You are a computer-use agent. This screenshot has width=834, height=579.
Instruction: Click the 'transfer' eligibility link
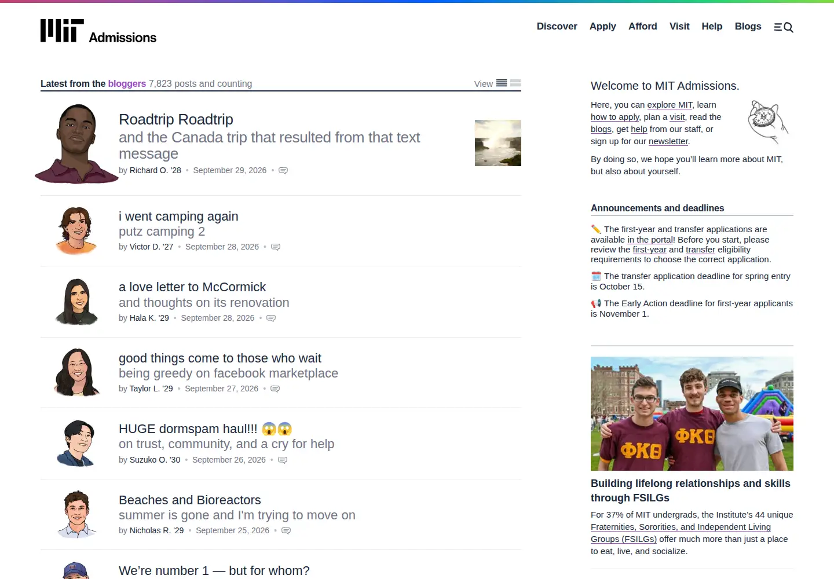pyautogui.click(x=700, y=250)
